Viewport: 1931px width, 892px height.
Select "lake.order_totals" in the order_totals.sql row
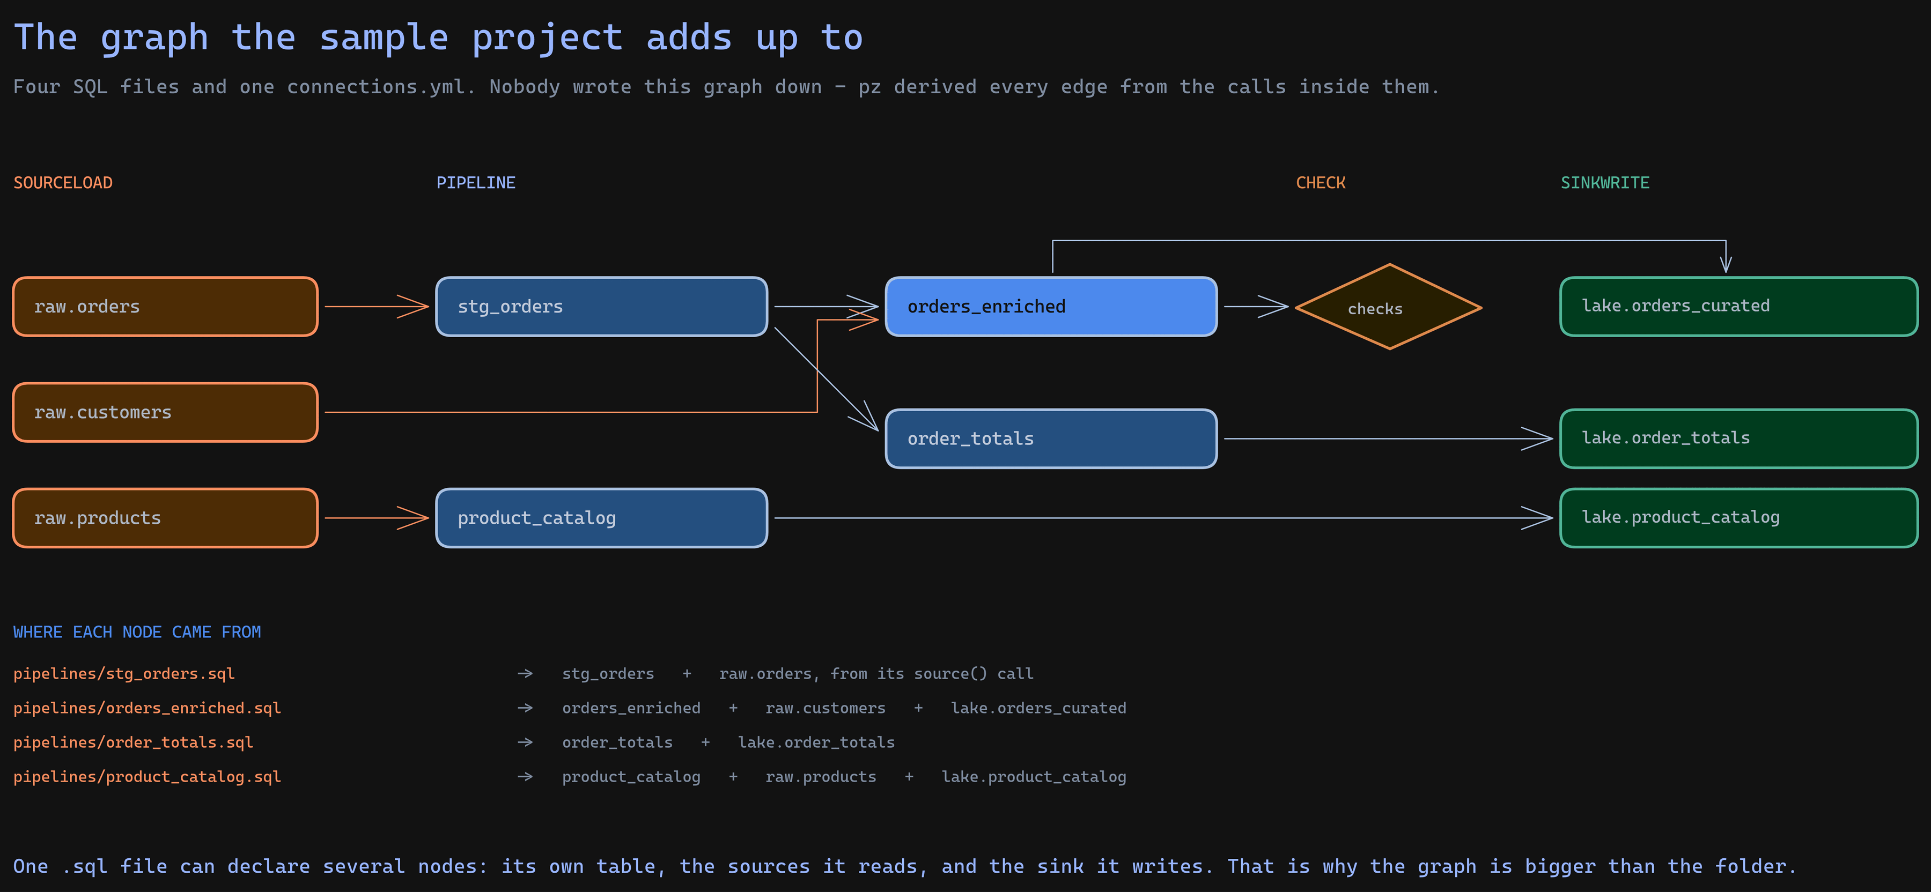[816, 742]
